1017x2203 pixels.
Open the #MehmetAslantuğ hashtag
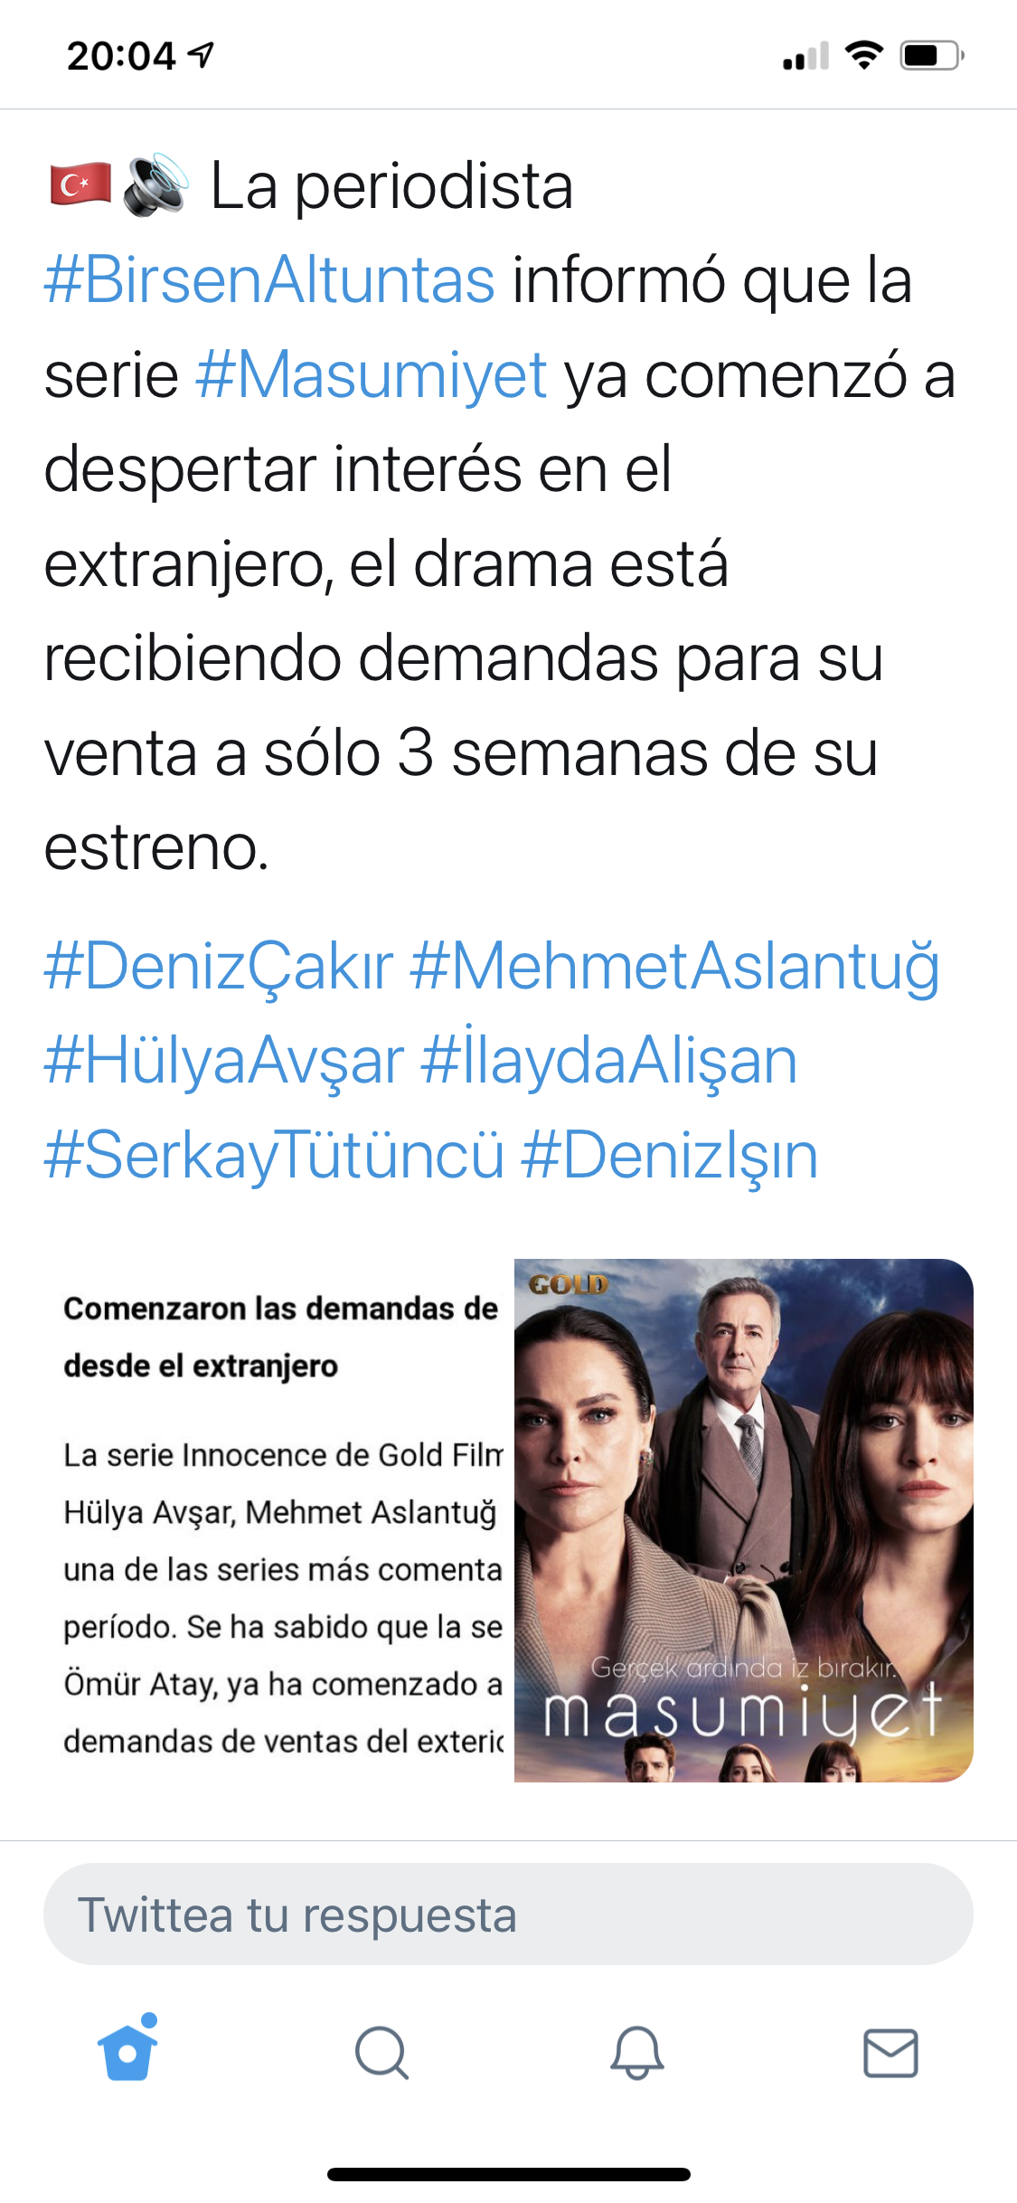click(x=674, y=966)
